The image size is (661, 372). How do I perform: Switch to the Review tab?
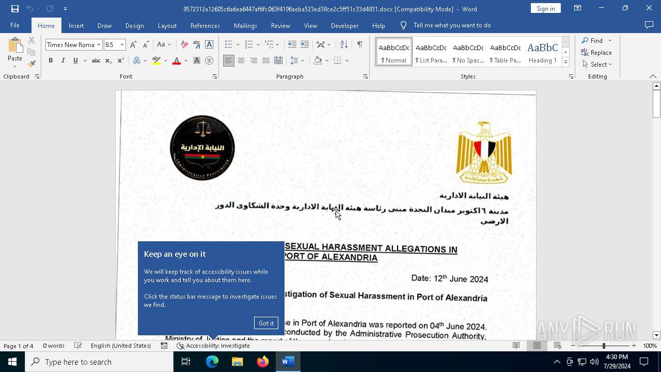pos(280,25)
